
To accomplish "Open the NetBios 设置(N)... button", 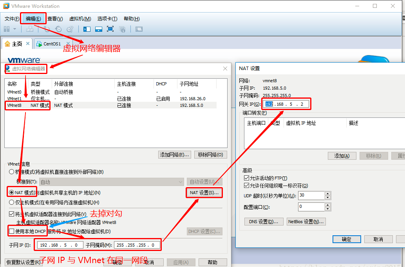I will pos(306,222).
